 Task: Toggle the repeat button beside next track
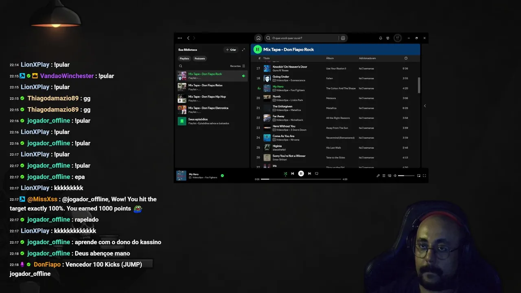click(316, 173)
